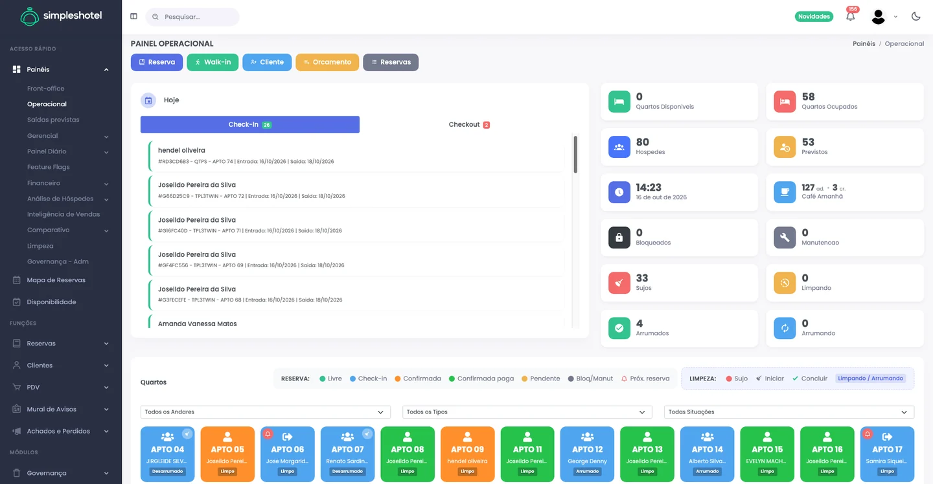
Task: Switch to the Checkout tab
Action: coord(469,125)
